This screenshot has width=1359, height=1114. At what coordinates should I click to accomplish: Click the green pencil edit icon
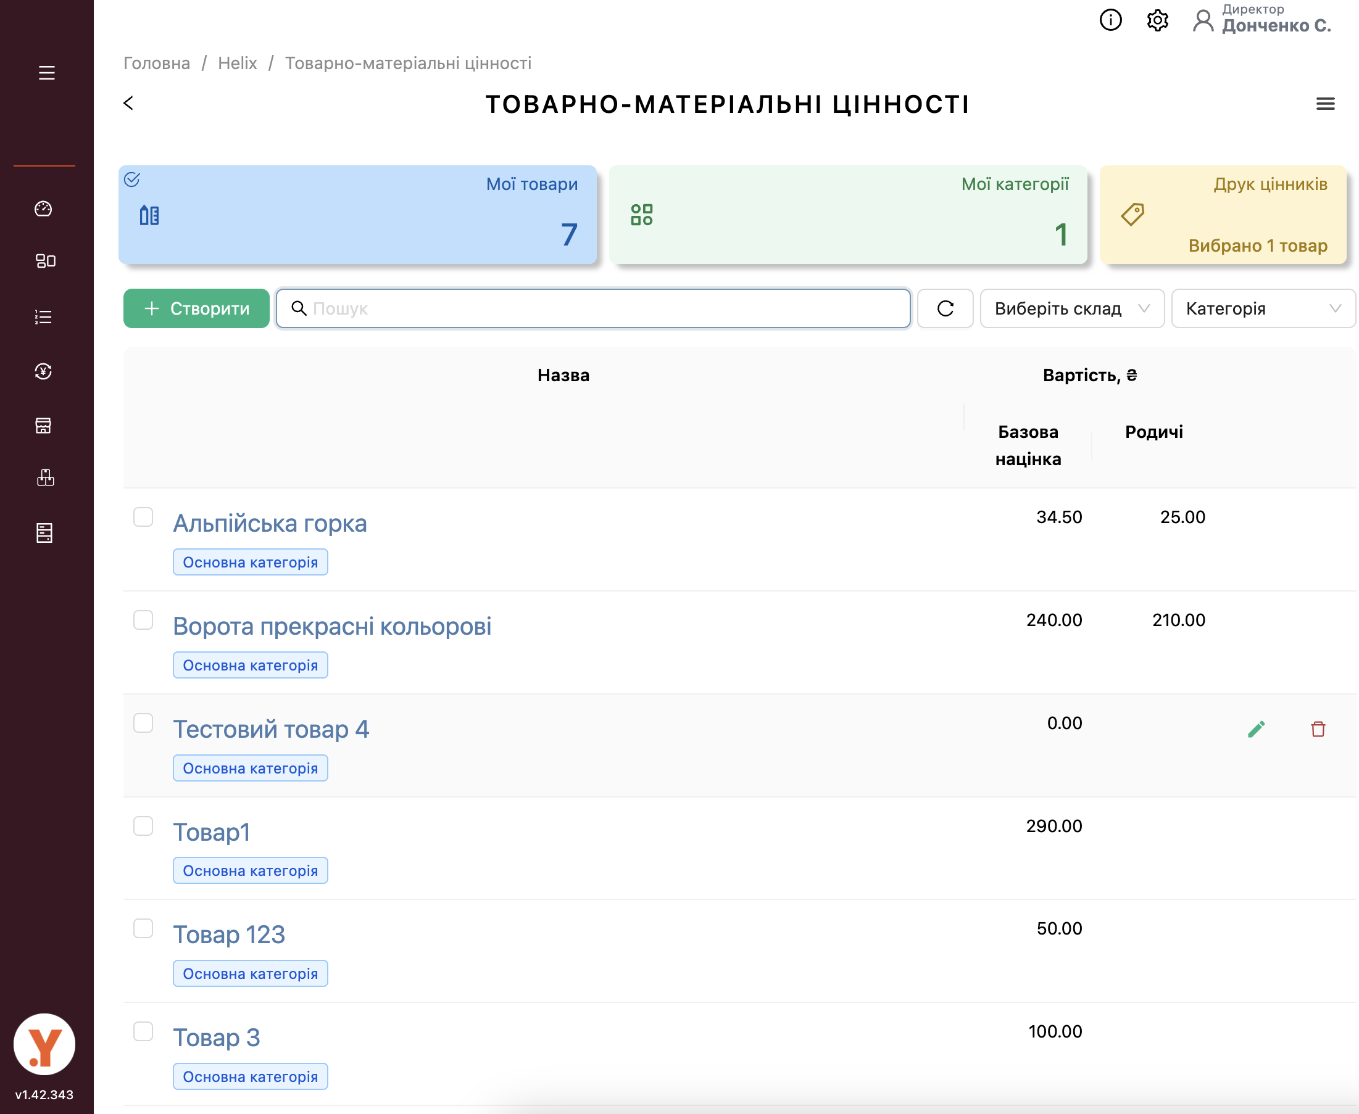tap(1256, 729)
